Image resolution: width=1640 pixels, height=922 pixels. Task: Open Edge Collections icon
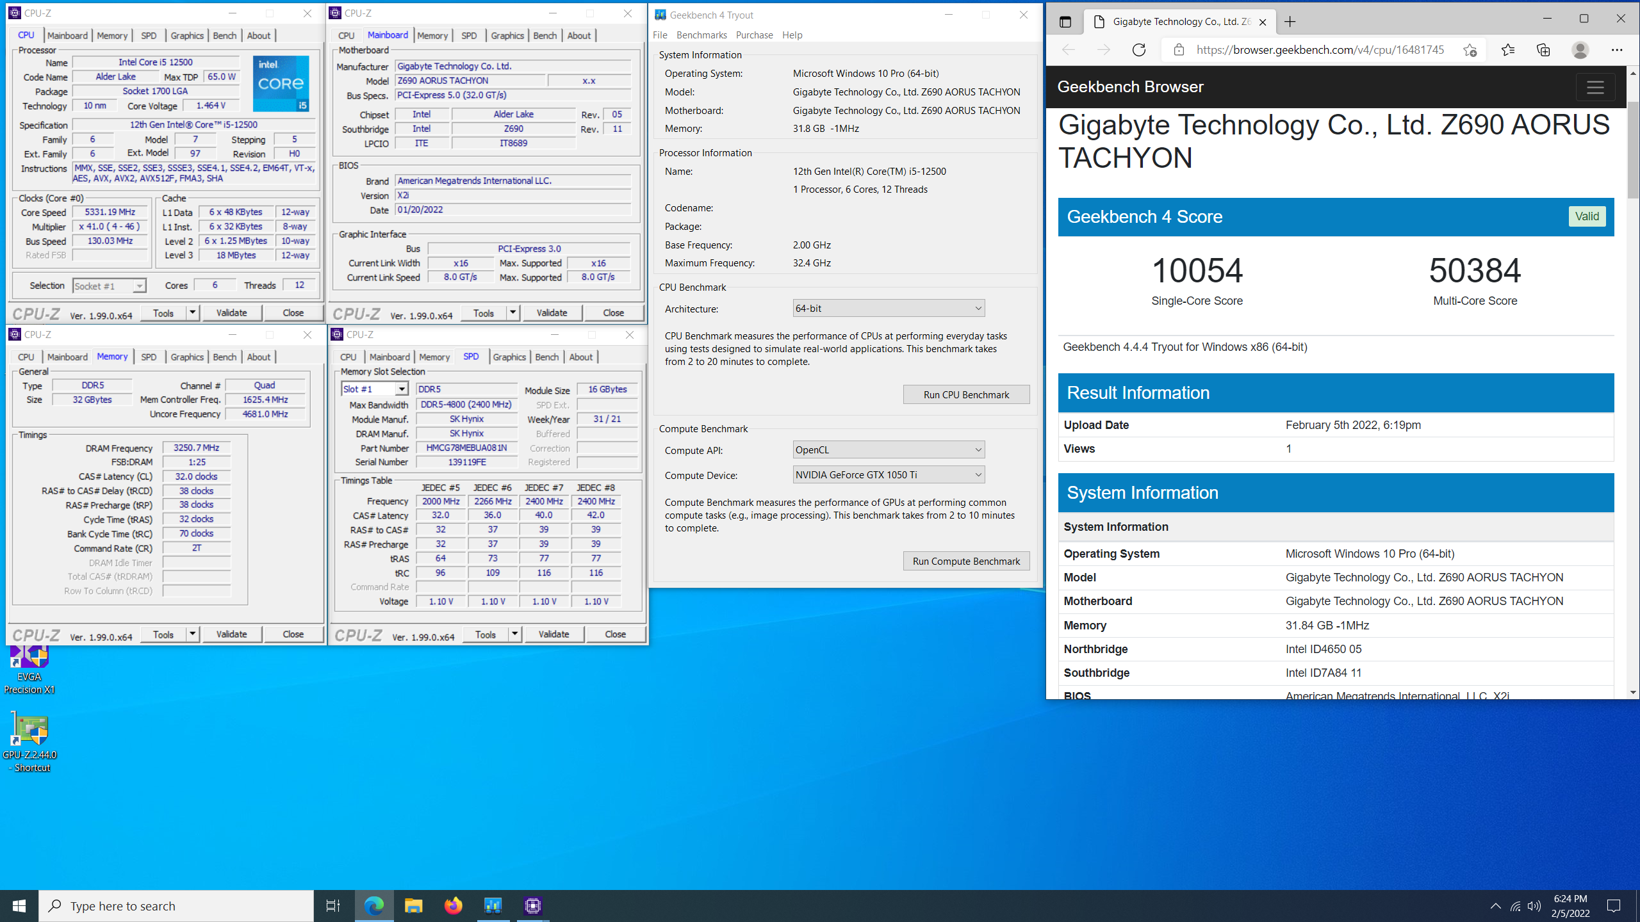tap(1543, 50)
